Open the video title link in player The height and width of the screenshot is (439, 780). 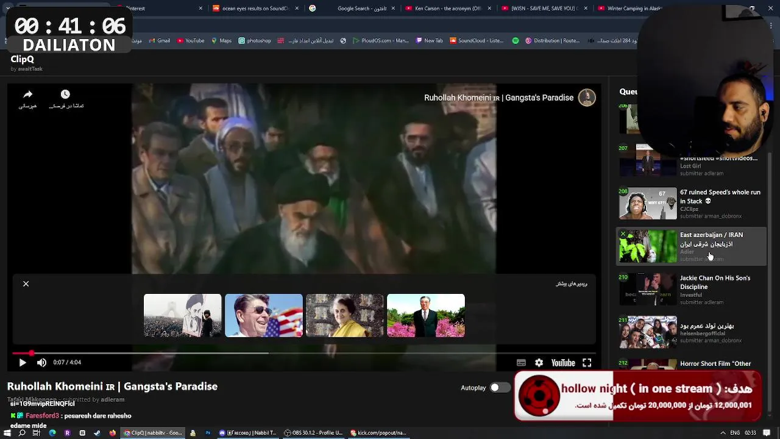click(498, 98)
